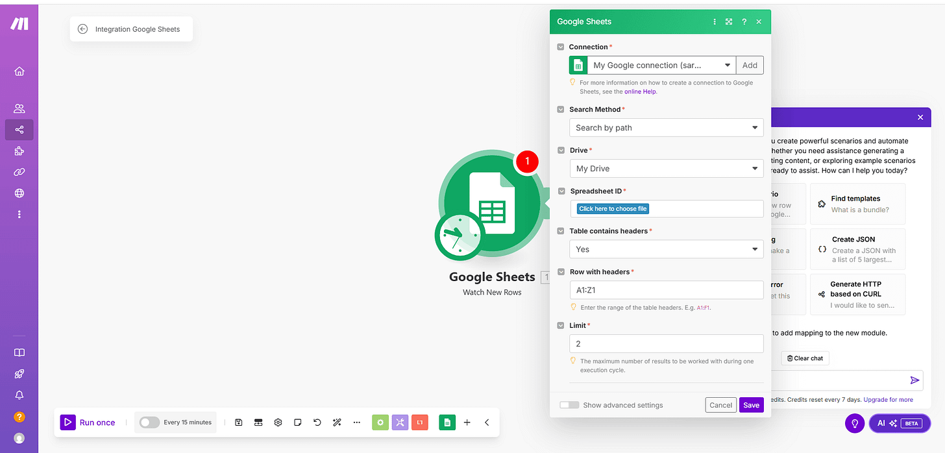
Task: Open the Drive dropdown showing My Drive
Action: pyautogui.click(x=666, y=168)
